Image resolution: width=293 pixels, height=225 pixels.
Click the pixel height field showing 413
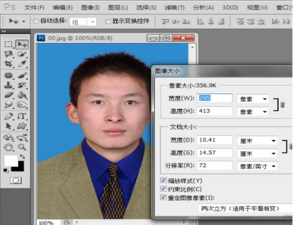pyautogui.click(x=214, y=111)
